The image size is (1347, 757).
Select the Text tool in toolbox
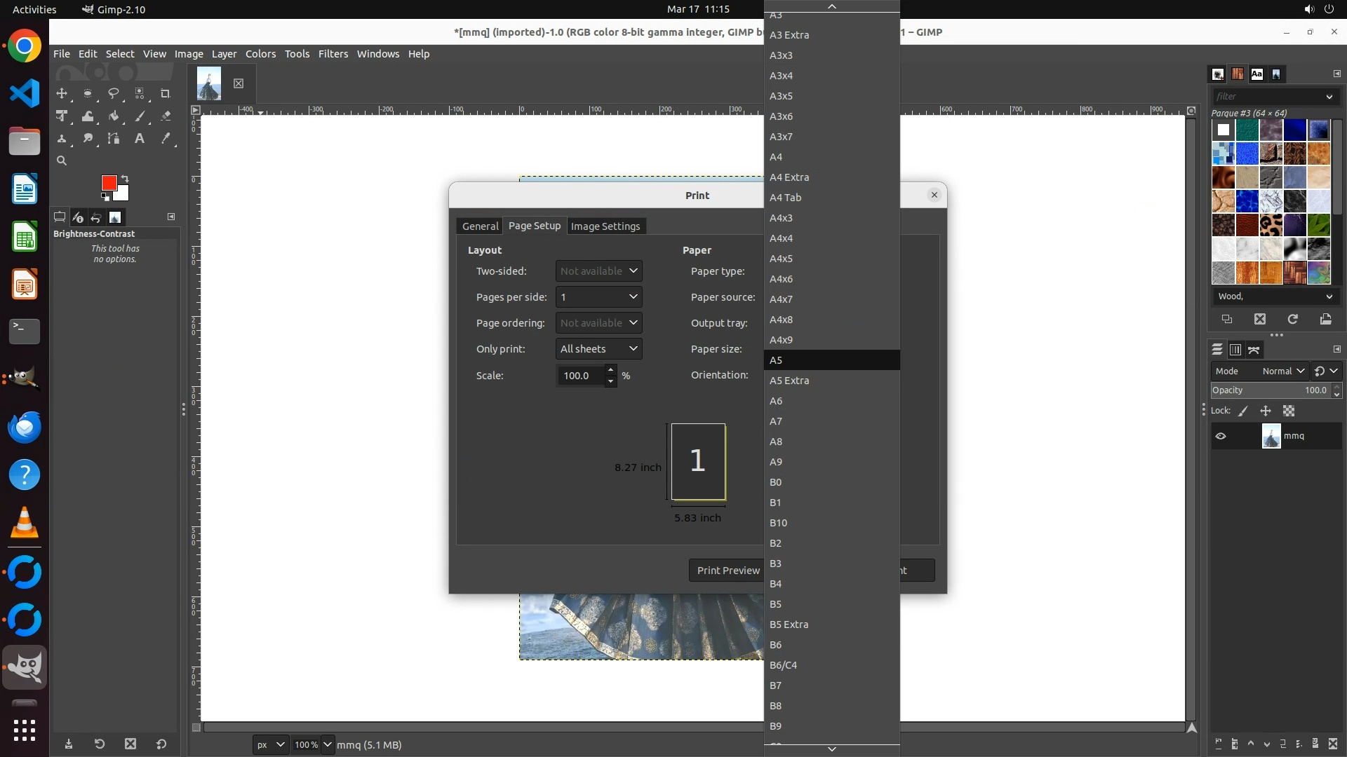tap(140, 139)
